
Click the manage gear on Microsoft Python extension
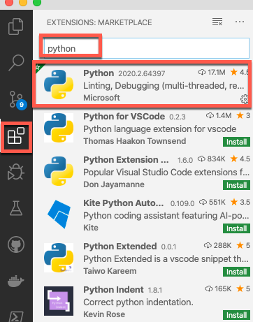click(x=245, y=99)
